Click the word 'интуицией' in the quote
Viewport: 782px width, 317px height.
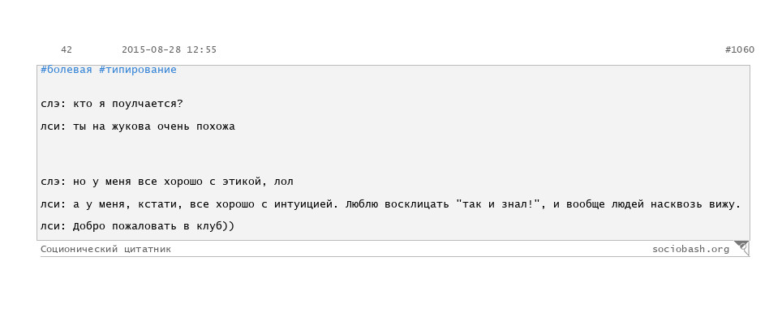[x=303, y=204]
